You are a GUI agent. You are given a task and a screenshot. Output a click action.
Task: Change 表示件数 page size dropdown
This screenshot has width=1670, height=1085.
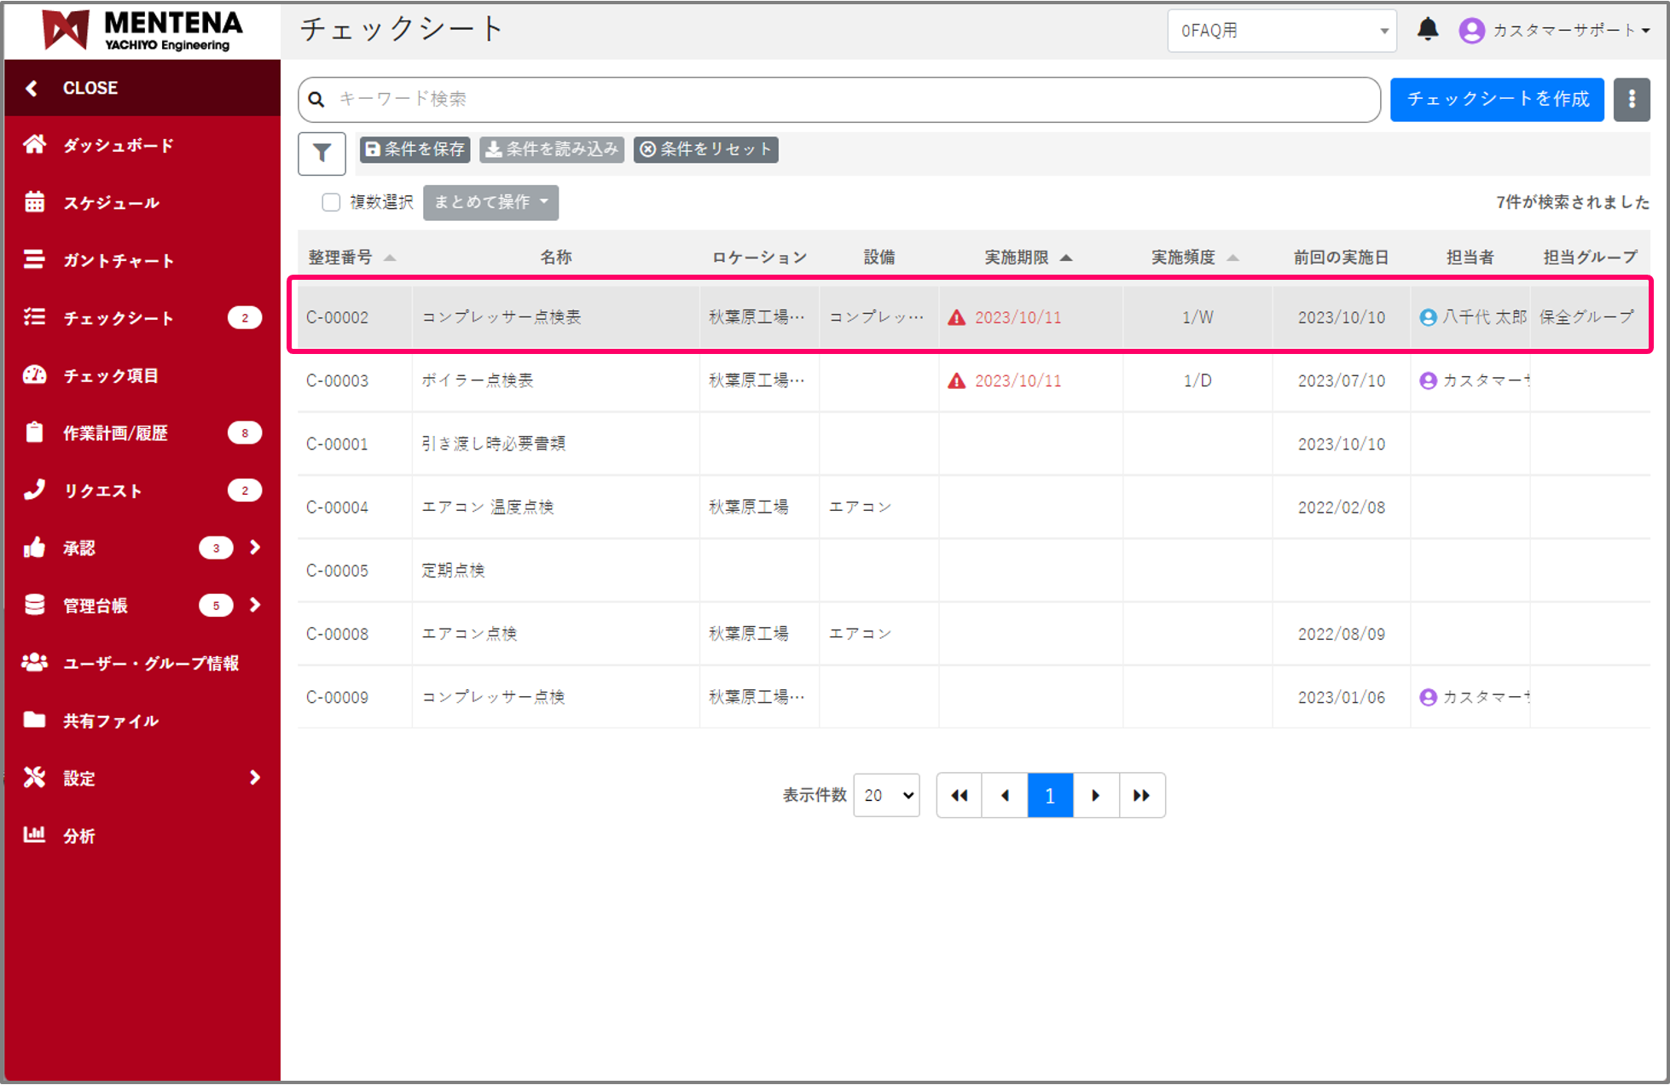click(x=886, y=795)
